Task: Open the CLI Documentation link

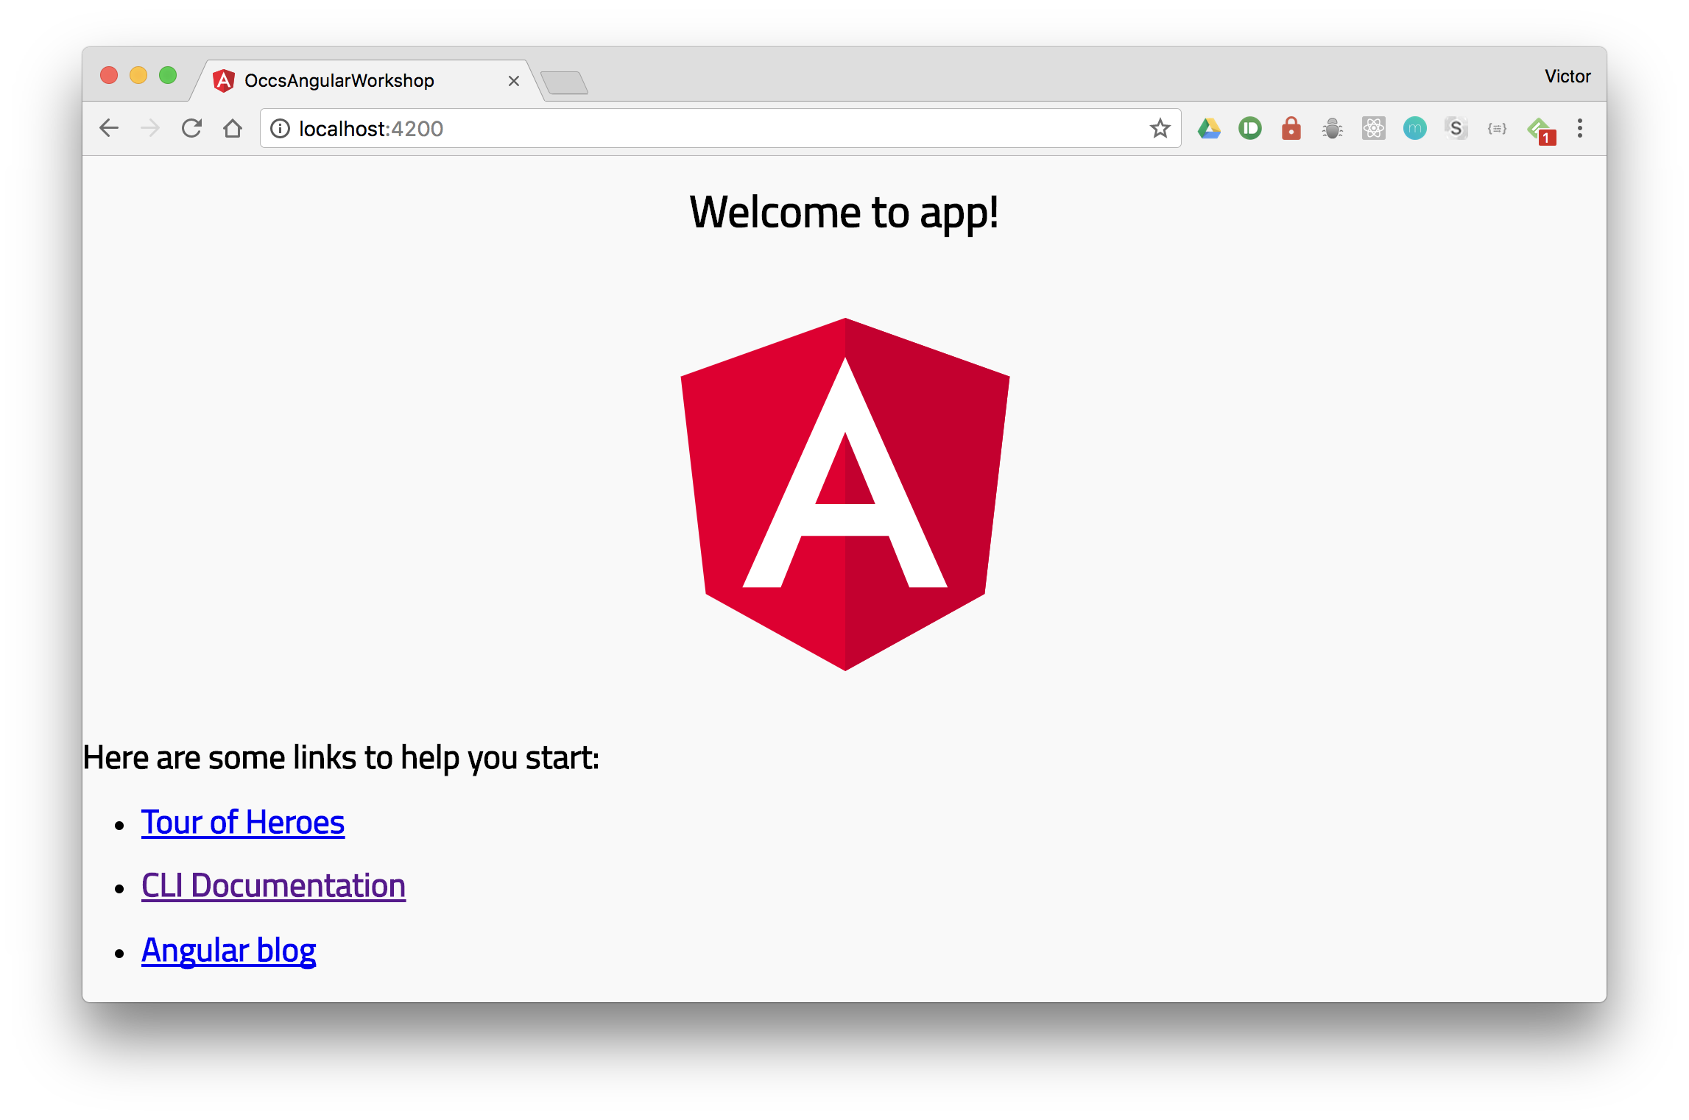Action: 273,886
